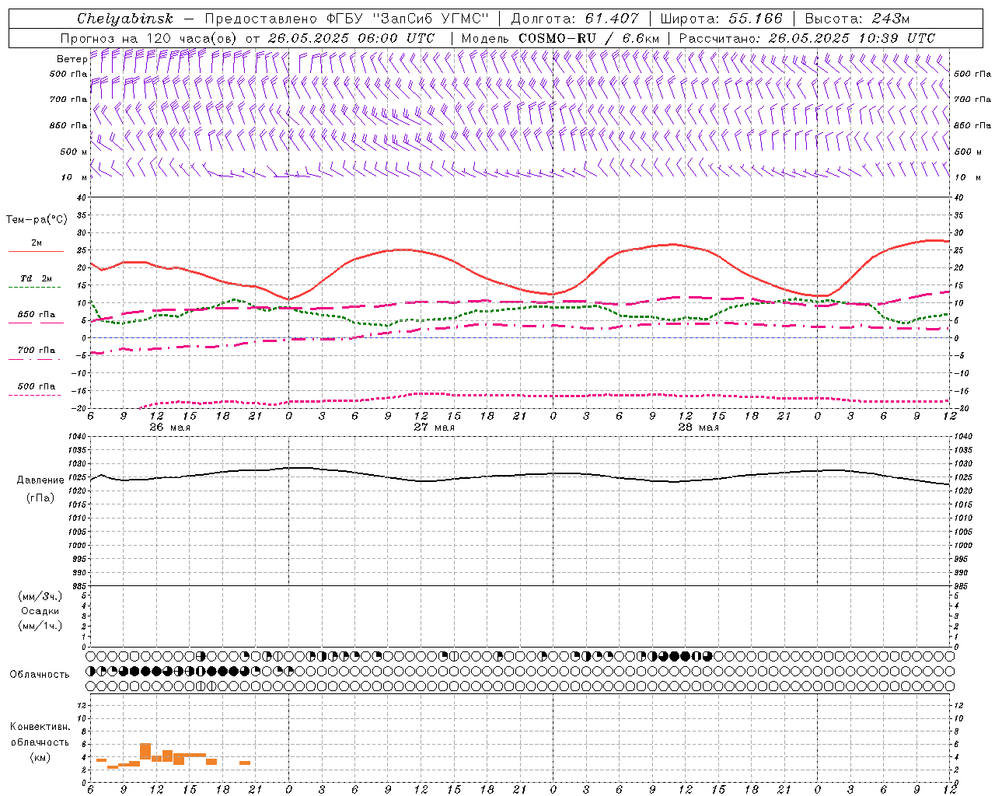Click the calculation time Рассчитано: 26.05.2025 10:39 UTC

807,38
